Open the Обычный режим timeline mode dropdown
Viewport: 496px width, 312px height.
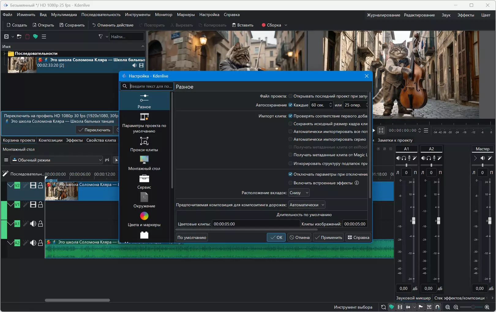click(57, 160)
